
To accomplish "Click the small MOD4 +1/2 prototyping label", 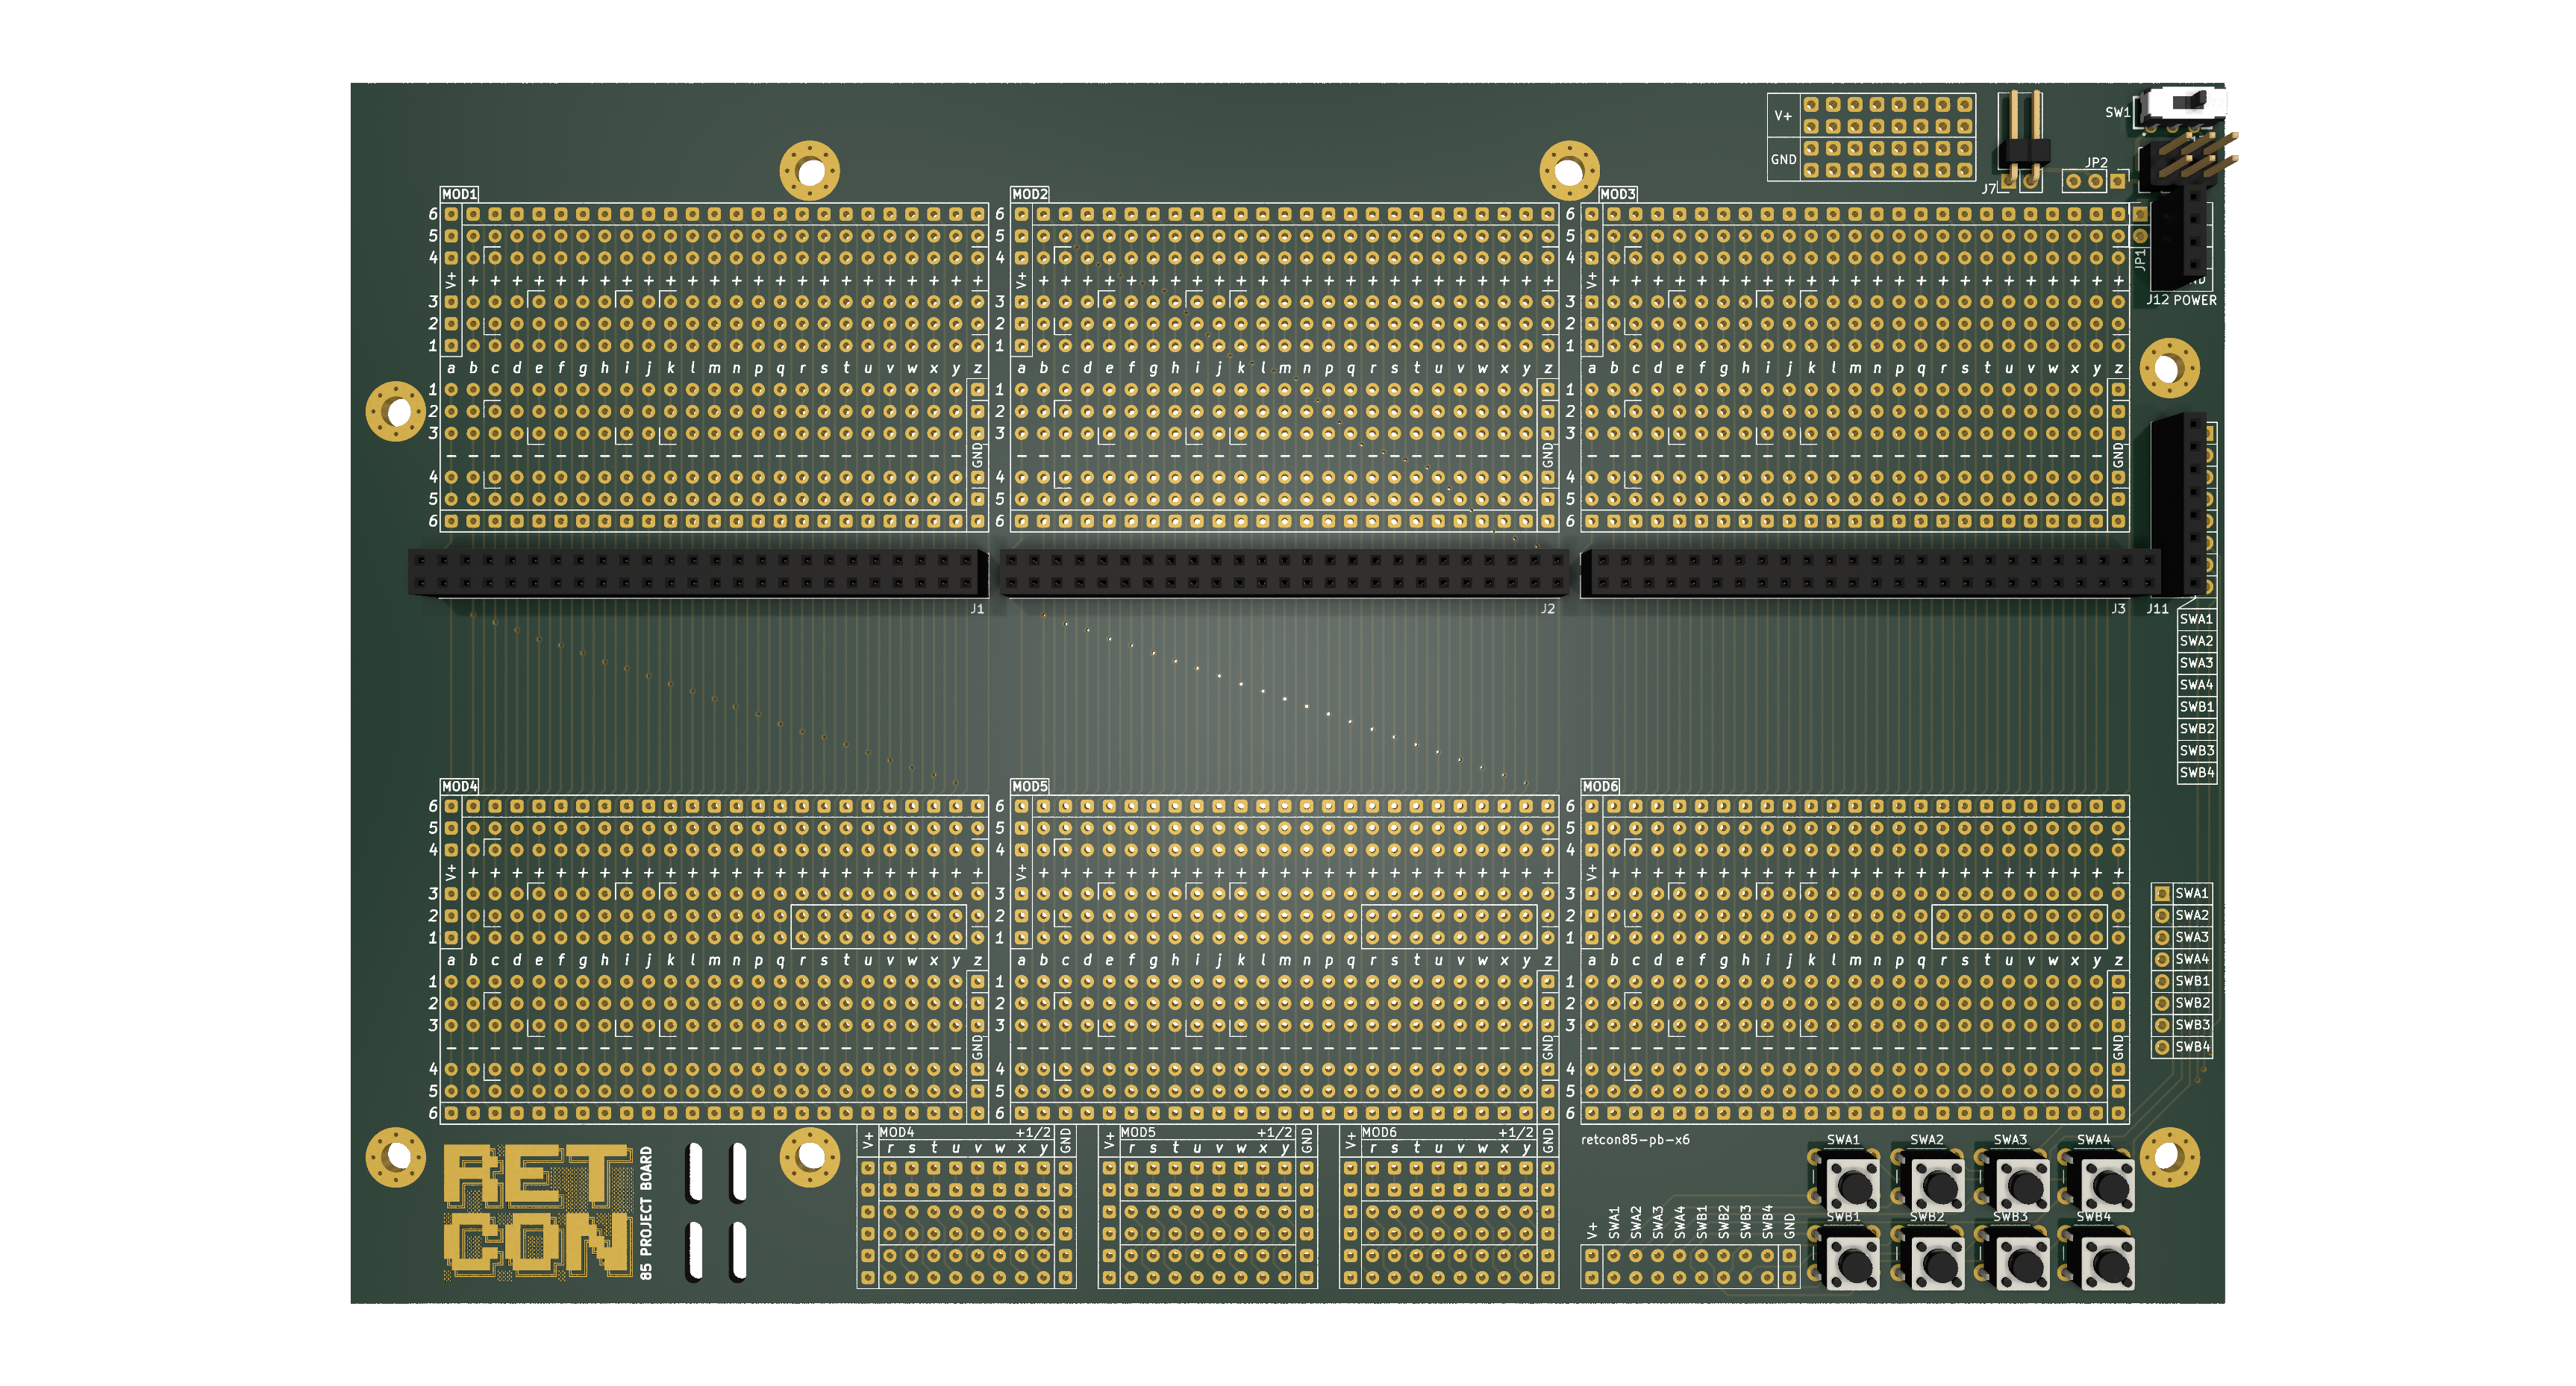I will [964, 1132].
